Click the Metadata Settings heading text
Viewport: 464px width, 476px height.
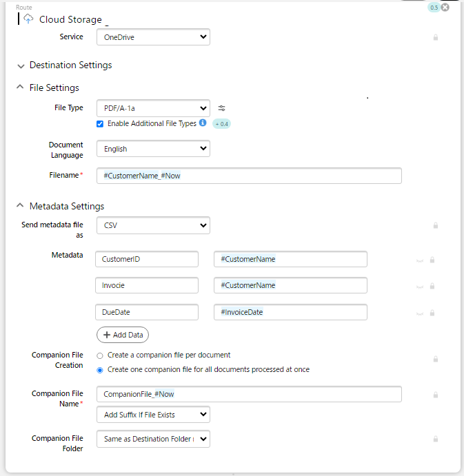tap(67, 206)
